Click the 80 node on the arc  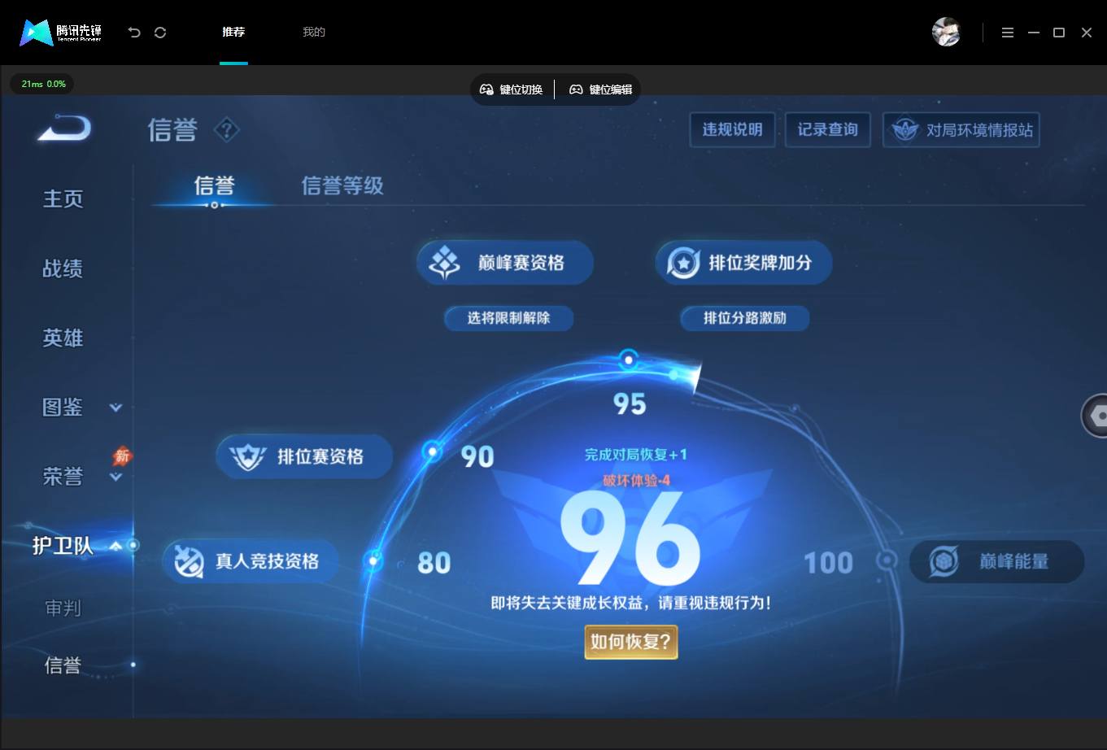(374, 560)
